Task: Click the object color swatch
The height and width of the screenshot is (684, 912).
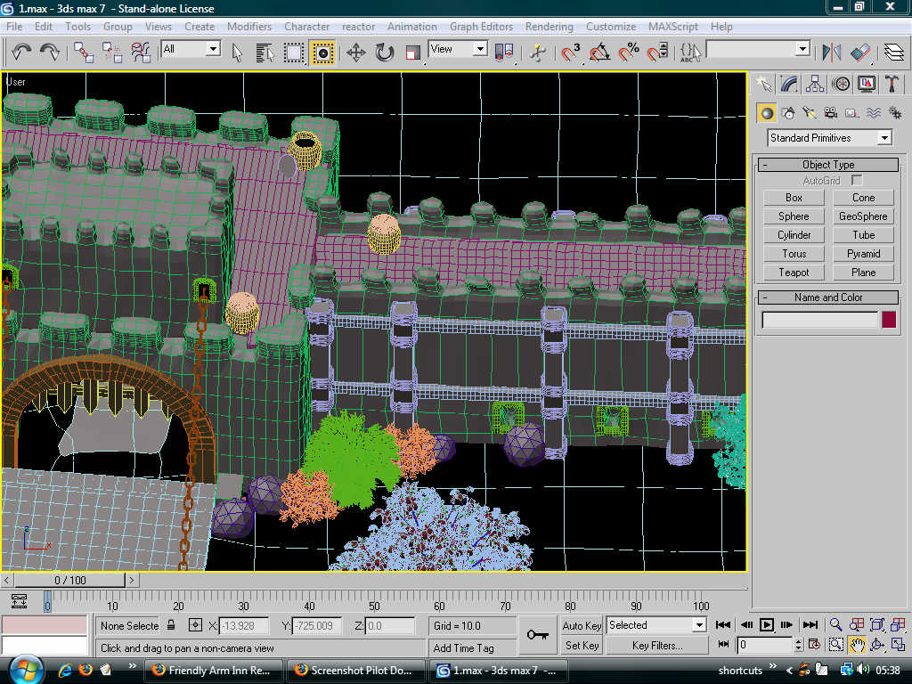Action: click(x=889, y=320)
